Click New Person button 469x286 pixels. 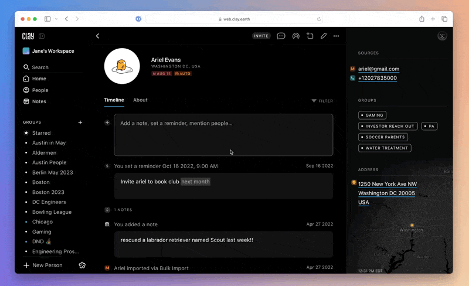tap(43, 265)
